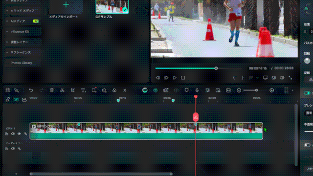Play the preview video

tap(175, 78)
